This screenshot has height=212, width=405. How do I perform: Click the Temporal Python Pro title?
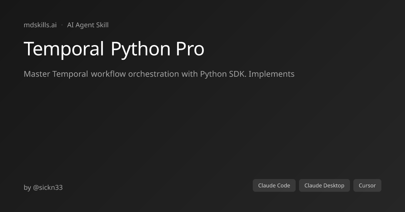tap(114, 49)
